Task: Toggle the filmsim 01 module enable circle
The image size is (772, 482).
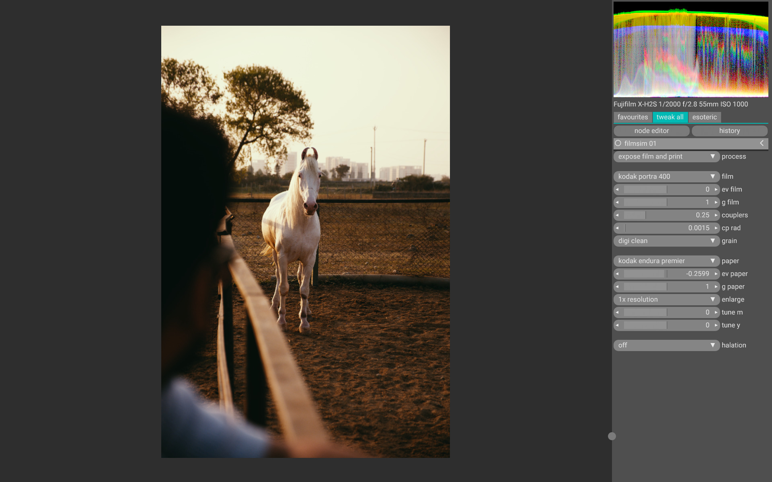Action: click(618, 143)
